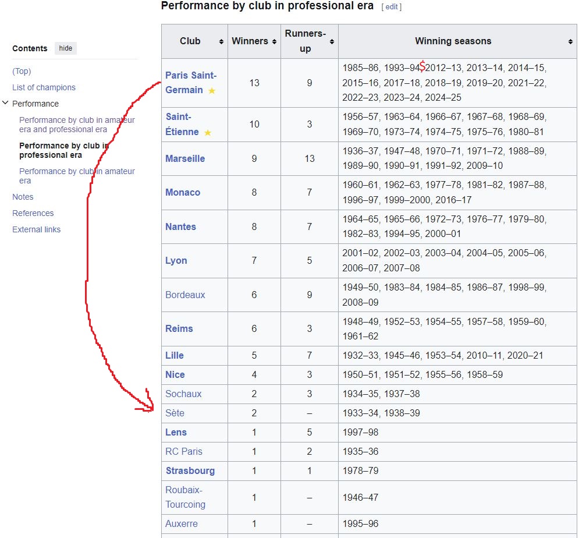
Task: Open the Strasbourg club page
Action: point(190,470)
